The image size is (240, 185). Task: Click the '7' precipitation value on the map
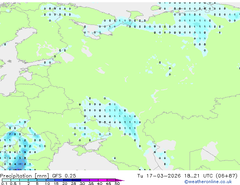point(10,134)
